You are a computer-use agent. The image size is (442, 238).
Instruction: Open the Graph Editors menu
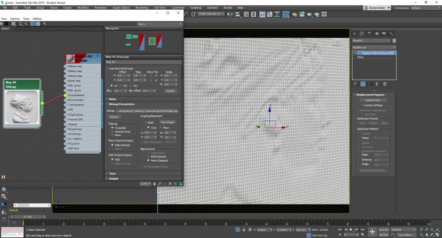pyautogui.click(x=121, y=8)
